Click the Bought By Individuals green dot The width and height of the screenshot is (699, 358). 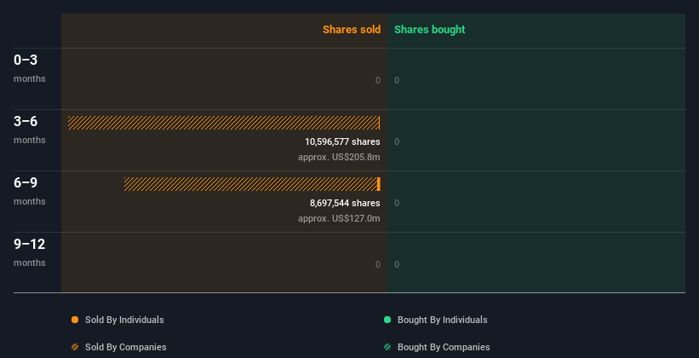point(387,320)
